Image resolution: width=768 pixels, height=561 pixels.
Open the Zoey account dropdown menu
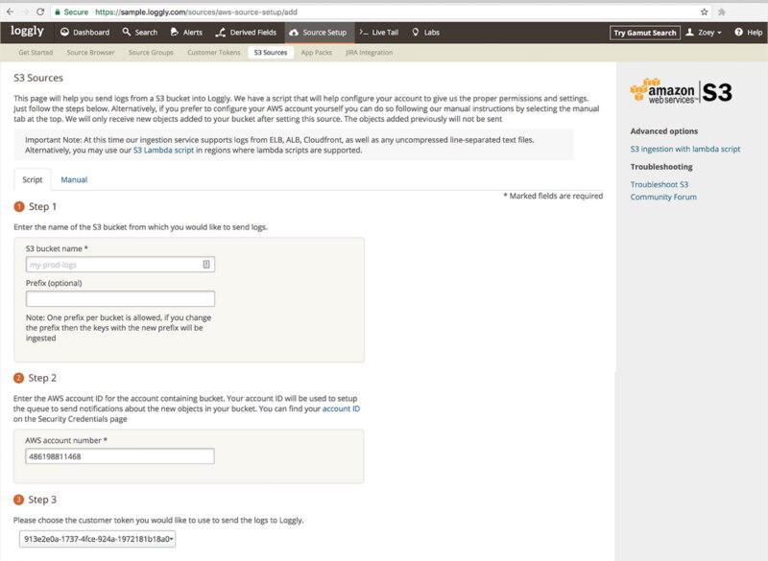708,32
